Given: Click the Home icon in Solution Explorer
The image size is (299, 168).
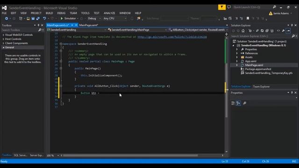Looking at the screenshot, I should [243, 31].
